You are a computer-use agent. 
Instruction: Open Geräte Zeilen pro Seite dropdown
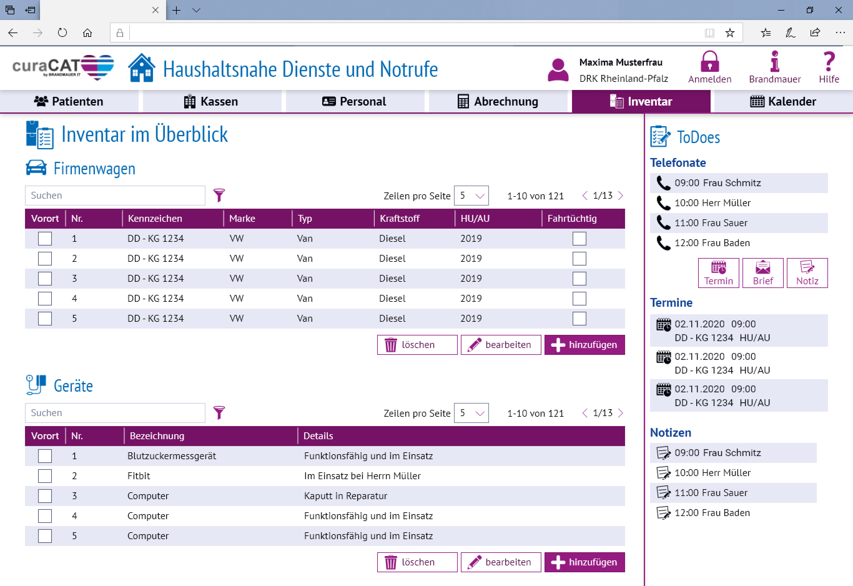click(471, 413)
